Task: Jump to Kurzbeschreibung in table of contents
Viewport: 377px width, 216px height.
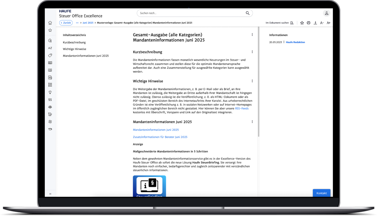Action: point(74,42)
